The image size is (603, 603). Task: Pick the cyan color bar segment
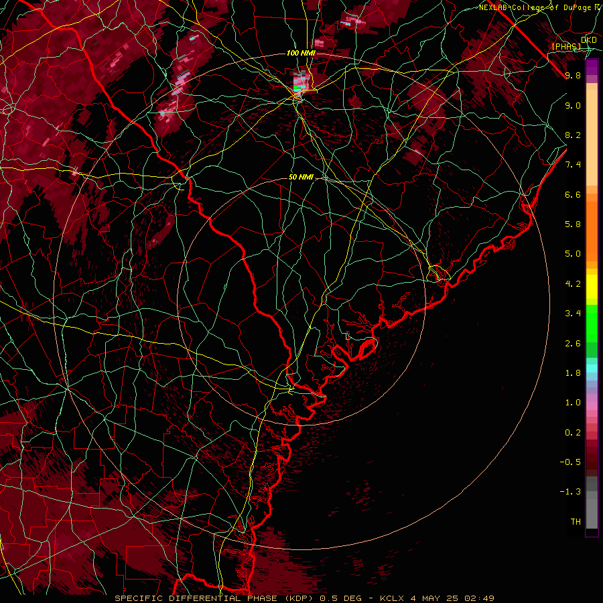coord(592,368)
